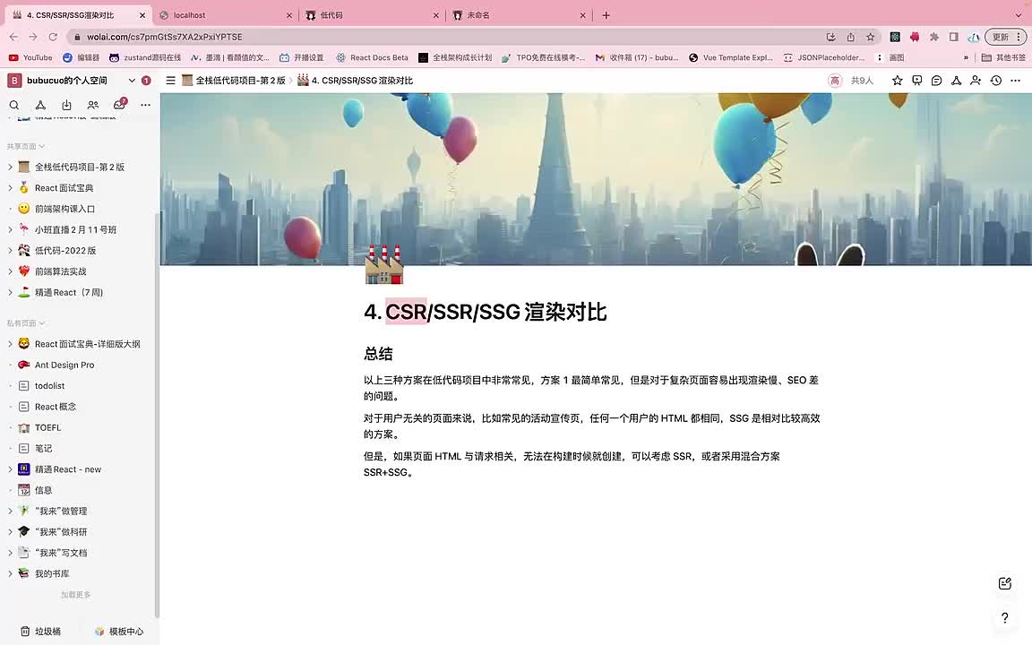Screen dimensions: 1032x645
Task: Open the React 概念 page
Action: [x=56, y=407]
